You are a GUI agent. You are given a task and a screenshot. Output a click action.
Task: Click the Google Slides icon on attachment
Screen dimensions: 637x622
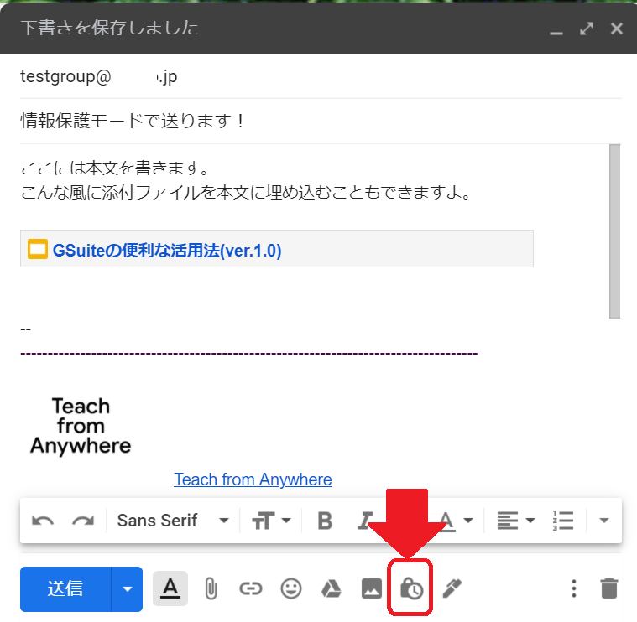pos(38,249)
